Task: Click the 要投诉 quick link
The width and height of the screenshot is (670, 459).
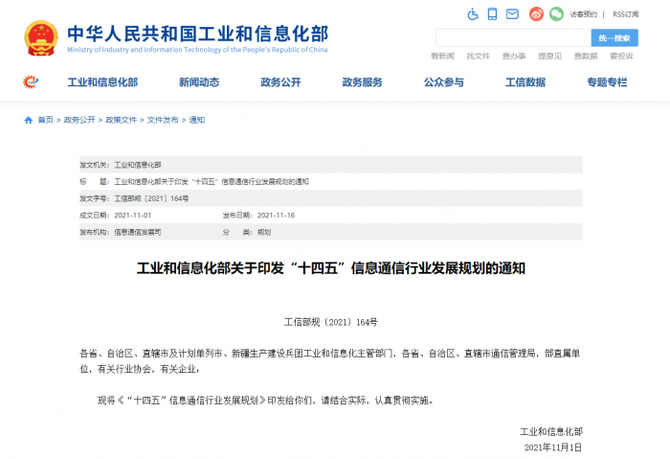Action: [620, 57]
